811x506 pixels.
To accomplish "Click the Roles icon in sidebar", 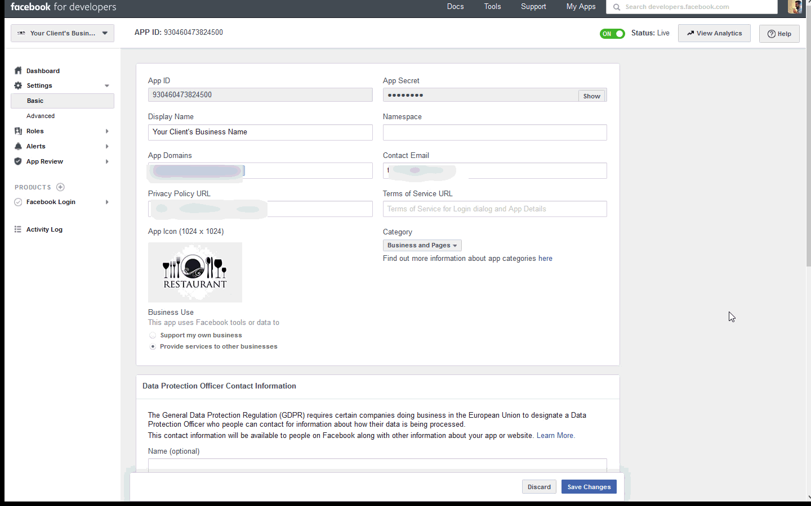I will coord(18,131).
